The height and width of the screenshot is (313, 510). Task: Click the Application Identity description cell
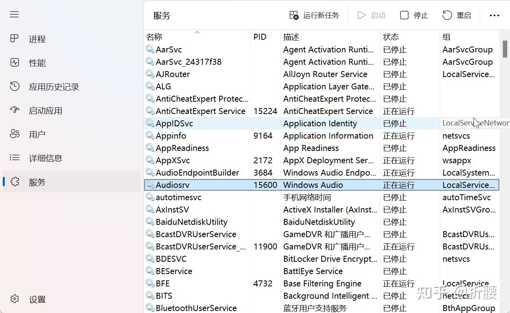320,124
